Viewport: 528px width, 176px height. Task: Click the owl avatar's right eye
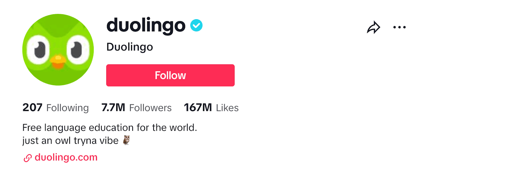[x=77, y=50]
